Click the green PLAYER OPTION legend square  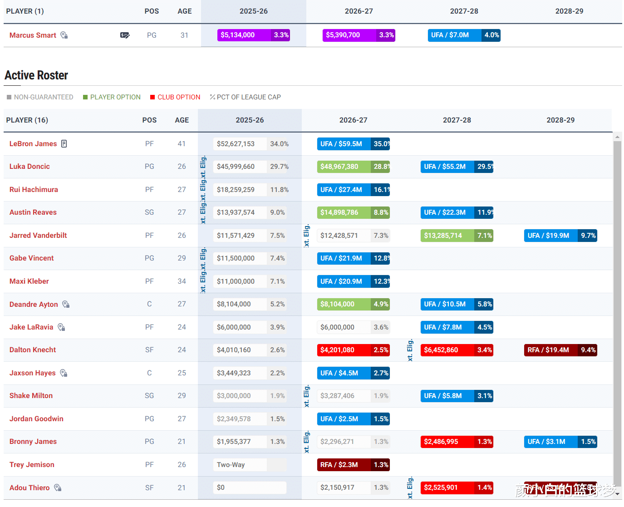(85, 97)
